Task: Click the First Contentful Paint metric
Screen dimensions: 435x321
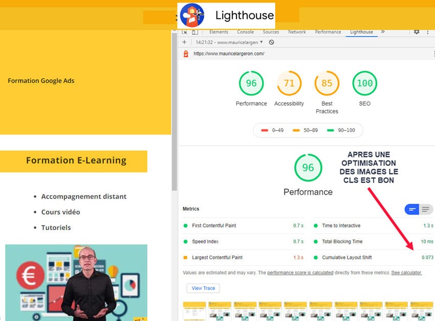Action: pyautogui.click(x=243, y=225)
